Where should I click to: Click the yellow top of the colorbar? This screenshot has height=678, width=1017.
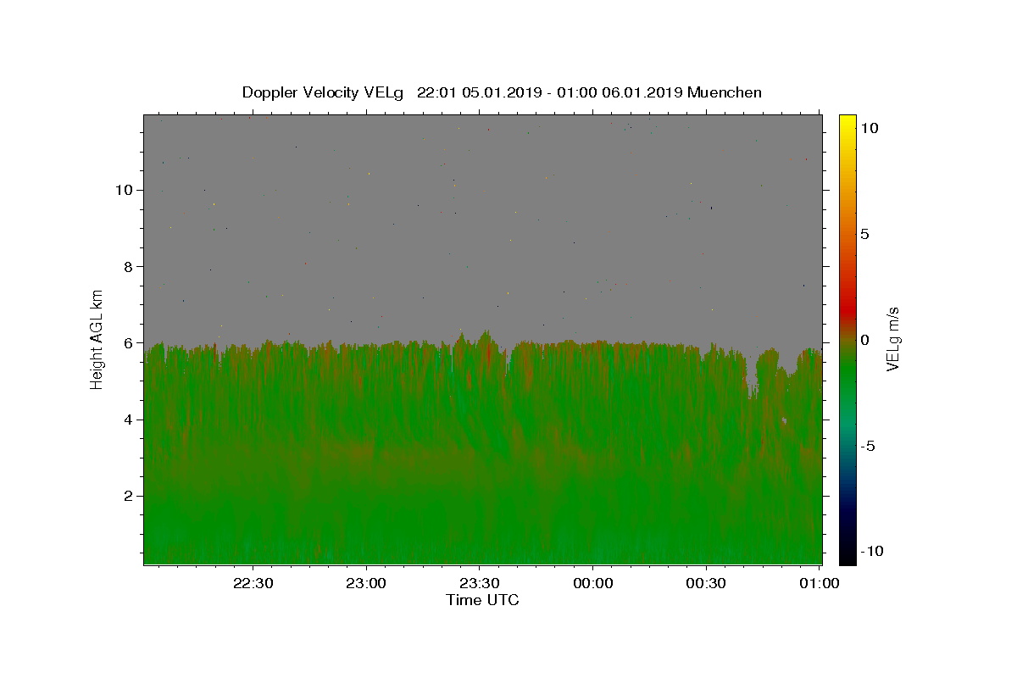pyautogui.click(x=847, y=123)
